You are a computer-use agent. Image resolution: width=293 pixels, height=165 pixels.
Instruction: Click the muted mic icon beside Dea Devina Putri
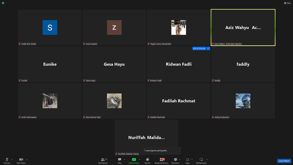[84, 117]
